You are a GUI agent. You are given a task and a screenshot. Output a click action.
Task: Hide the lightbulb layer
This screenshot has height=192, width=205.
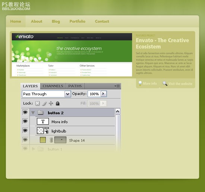25,131
